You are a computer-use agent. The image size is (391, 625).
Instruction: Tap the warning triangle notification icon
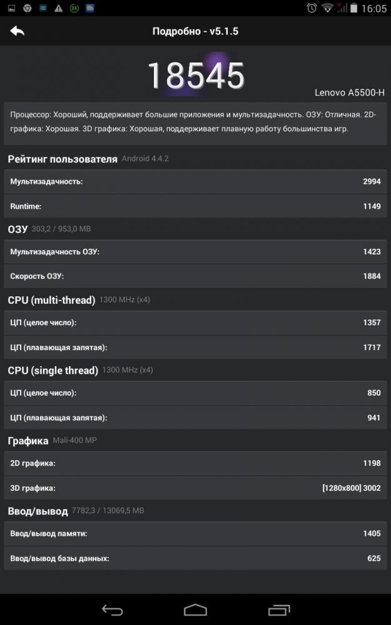[59, 8]
